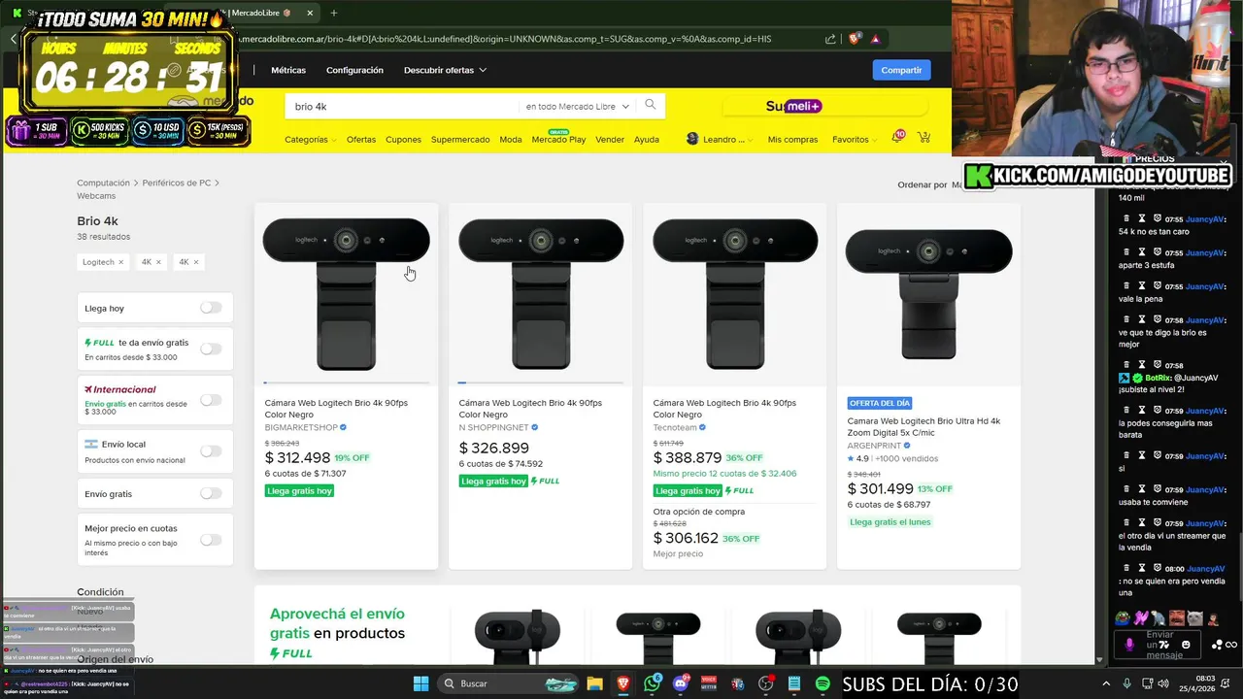Open File Explorer from the taskbar

594,683
